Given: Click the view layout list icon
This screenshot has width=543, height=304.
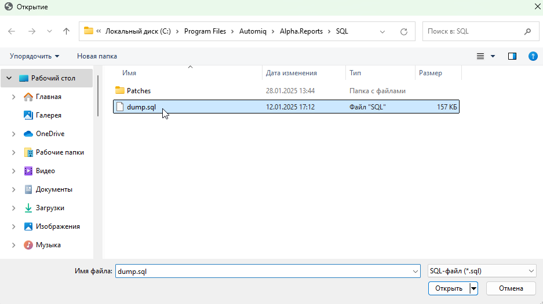Looking at the screenshot, I should (x=480, y=56).
